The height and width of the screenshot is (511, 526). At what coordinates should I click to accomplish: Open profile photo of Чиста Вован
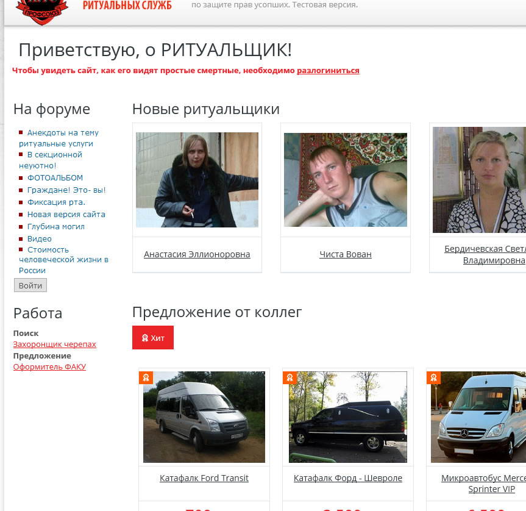tap(345, 180)
